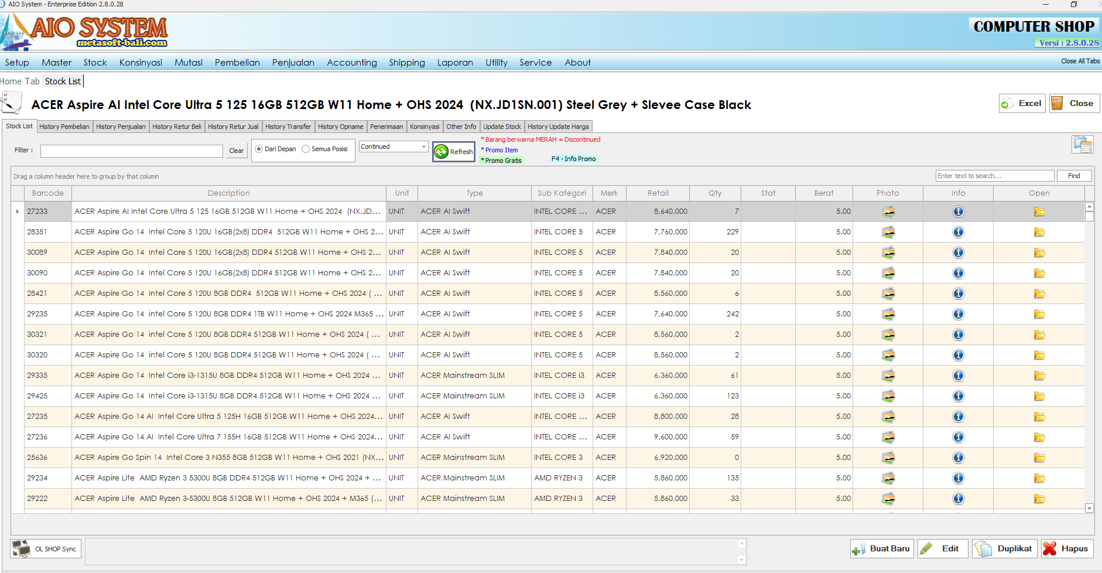This screenshot has width=1102, height=573.
Task: Open info for barcode 29425 item
Action: (x=958, y=396)
